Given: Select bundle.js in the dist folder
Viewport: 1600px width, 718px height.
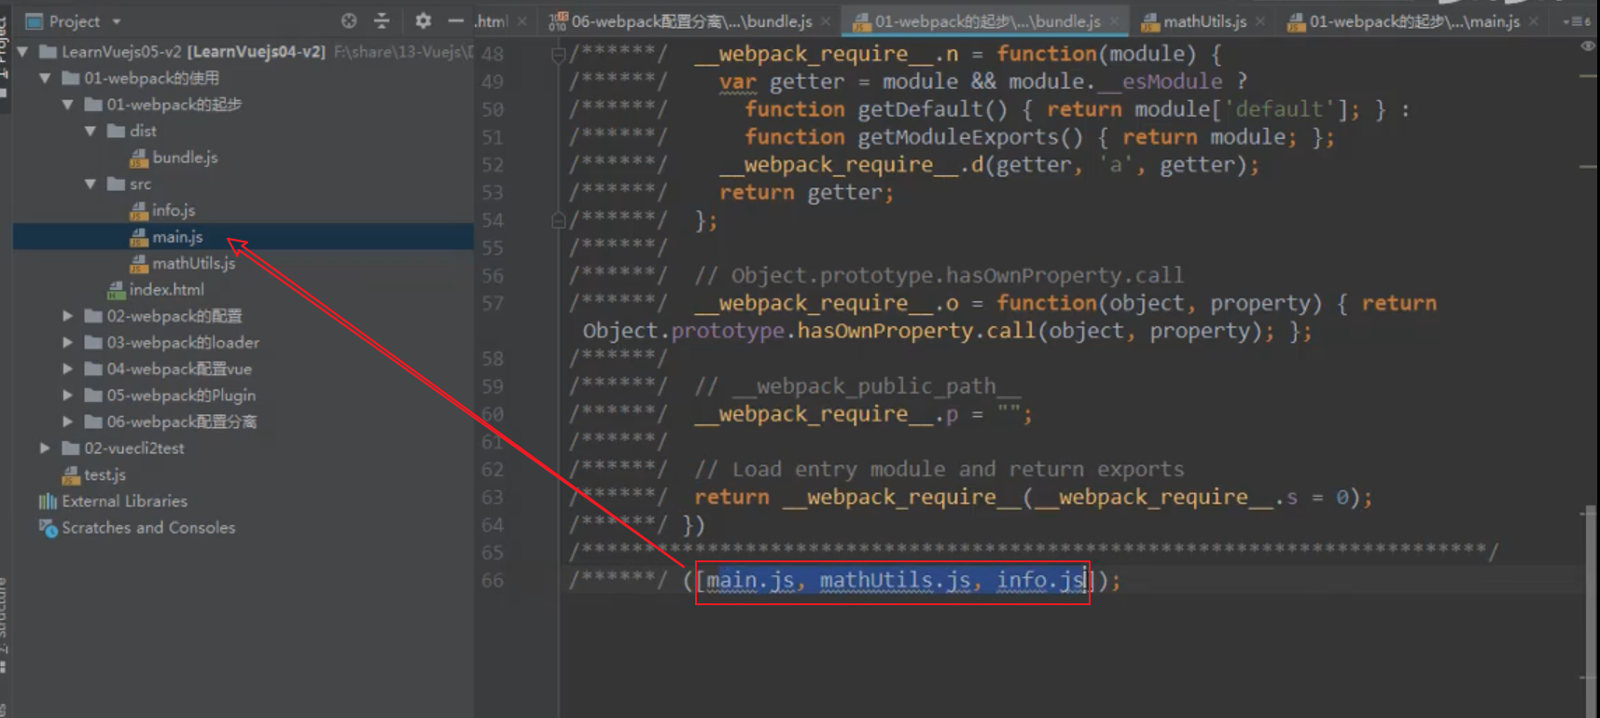Looking at the screenshot, I should coord(185,158).
